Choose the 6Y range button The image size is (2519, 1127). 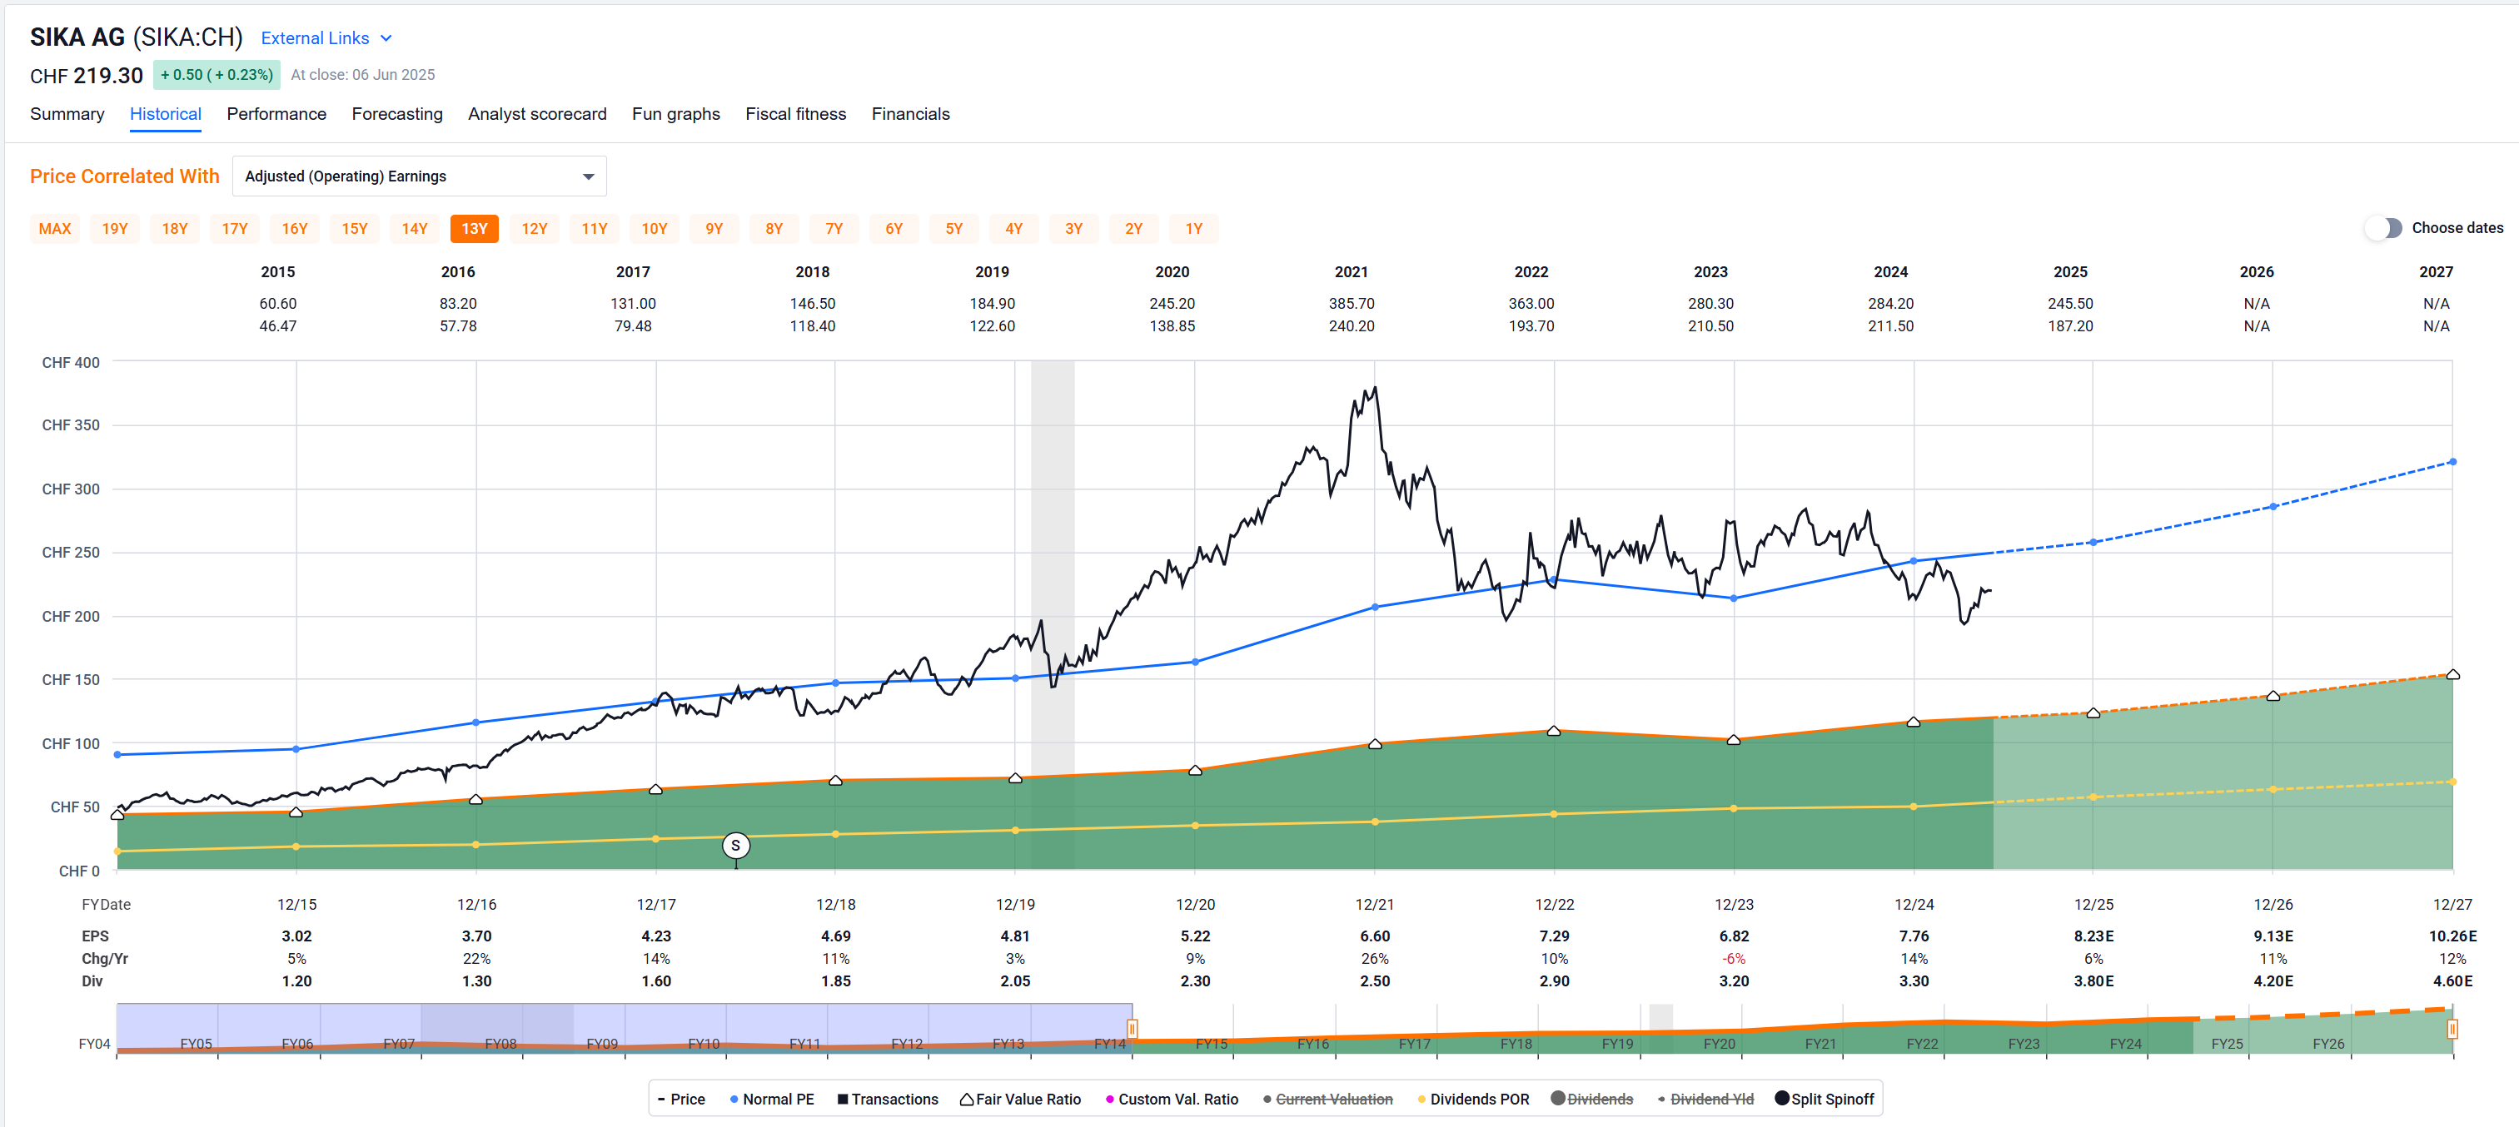click(894, 229)
